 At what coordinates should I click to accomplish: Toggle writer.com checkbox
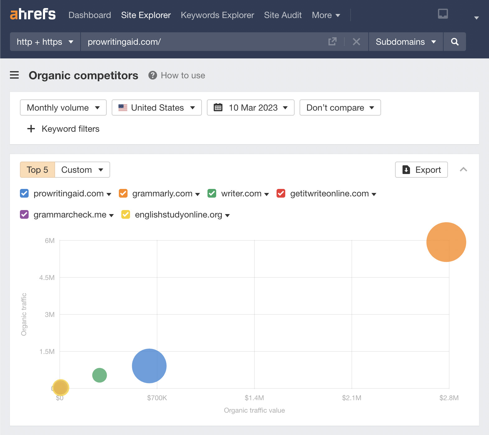212,193
